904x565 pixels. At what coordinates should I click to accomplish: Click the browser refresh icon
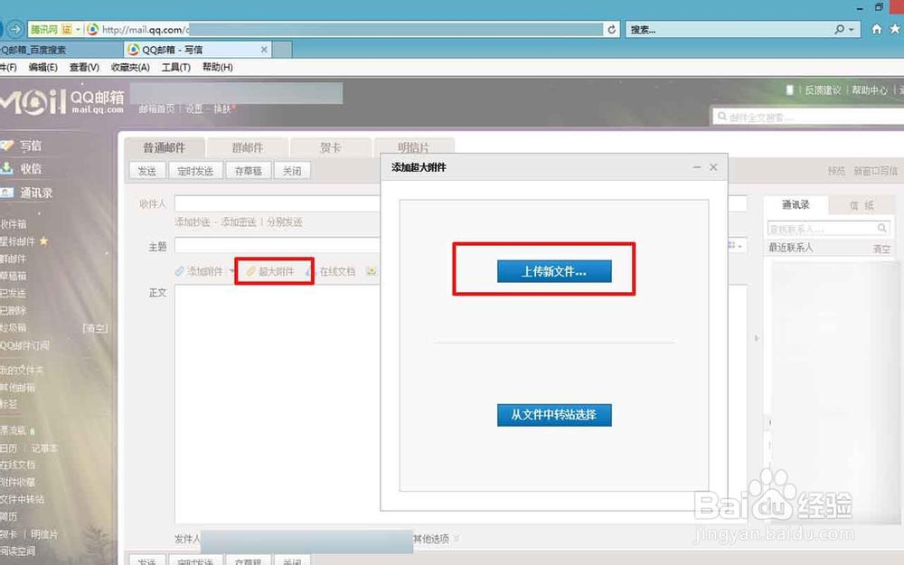point(612,29)
